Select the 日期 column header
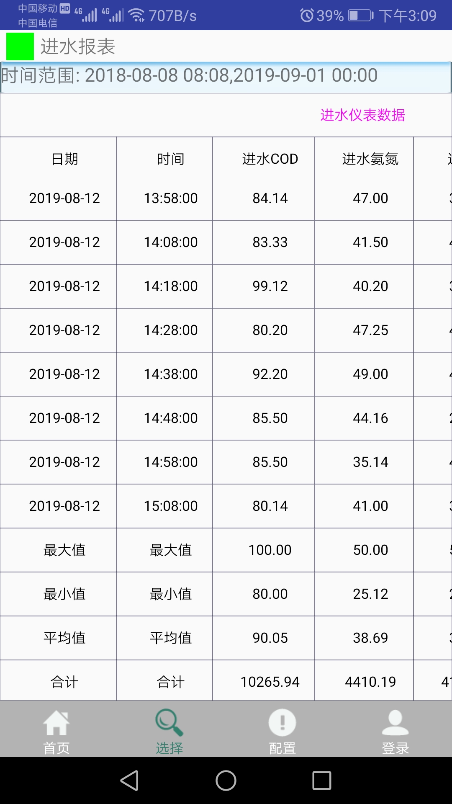Image resolution: width=452 pixels, height=804 pixels. point(64,159)
